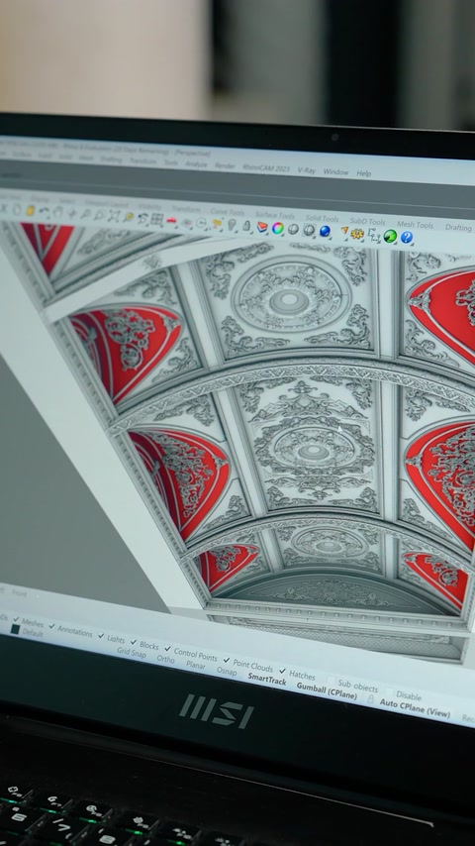Open the RhinoCAM 2023 menu
The image size is (475, 846).
(x=266, y=167)
